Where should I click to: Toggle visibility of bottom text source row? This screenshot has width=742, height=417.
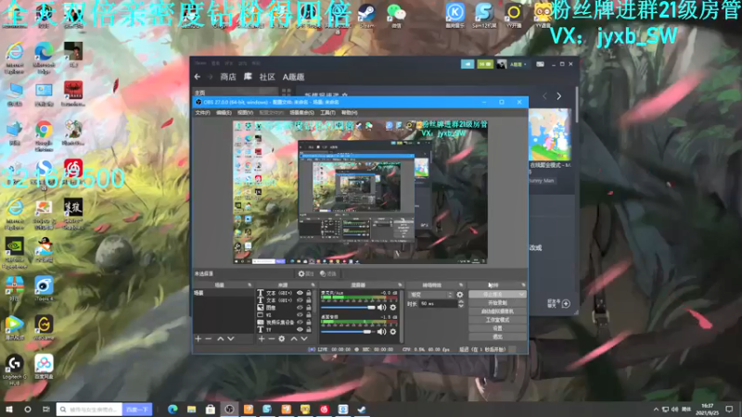click(x=300, y=329)
